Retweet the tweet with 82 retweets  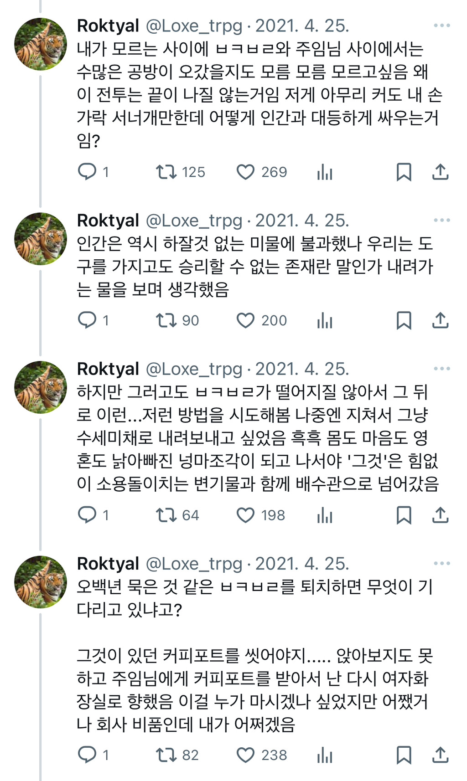pyautogui.click(x=166, y=755)
